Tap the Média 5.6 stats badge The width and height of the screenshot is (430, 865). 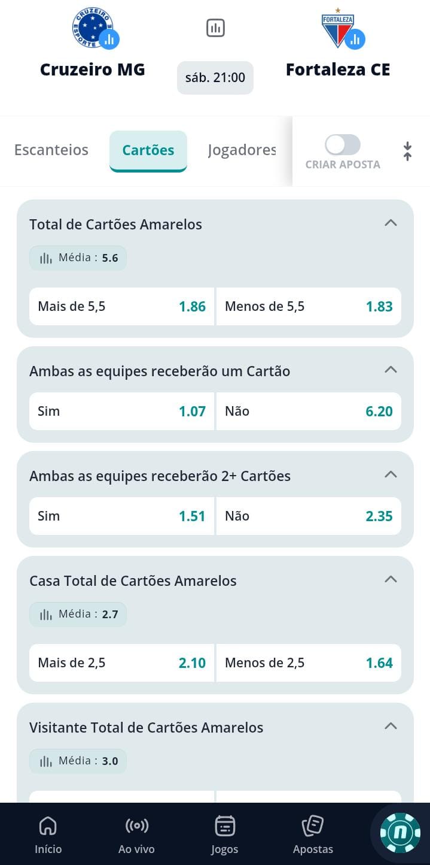tap(78, 258)
